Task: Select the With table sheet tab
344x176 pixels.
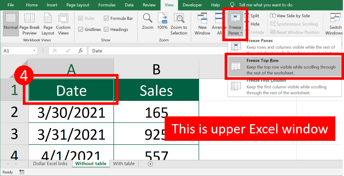Action: coord(124,163)
